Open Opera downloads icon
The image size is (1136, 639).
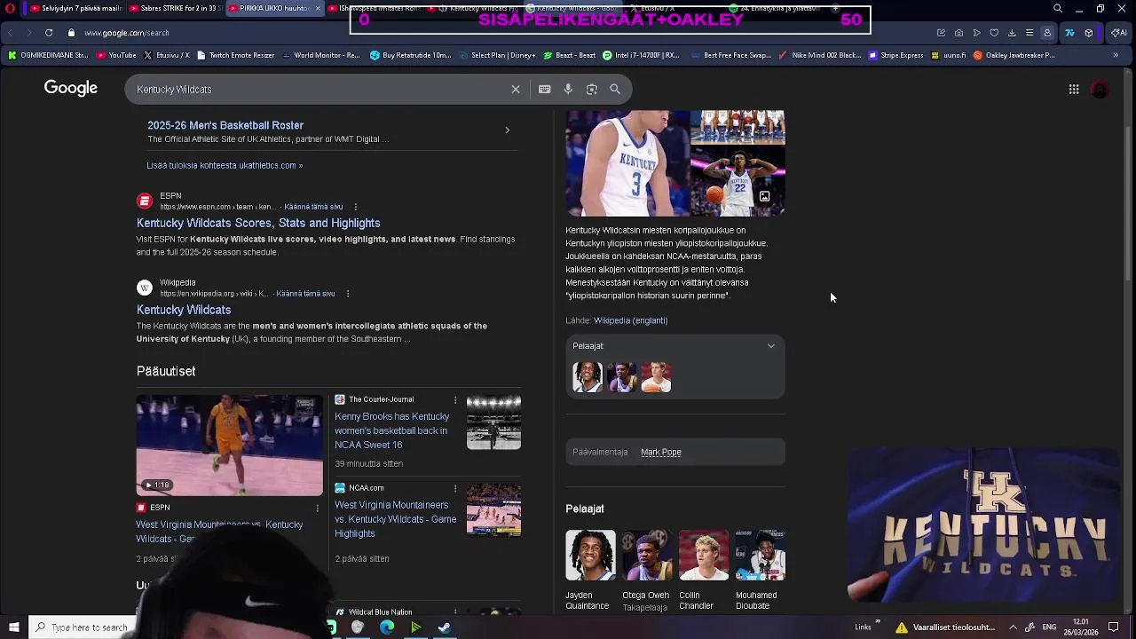1012,33
